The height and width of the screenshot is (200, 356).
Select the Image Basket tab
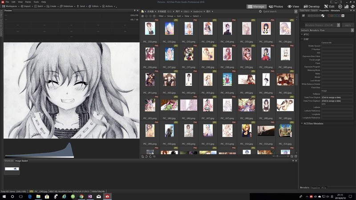21,160
